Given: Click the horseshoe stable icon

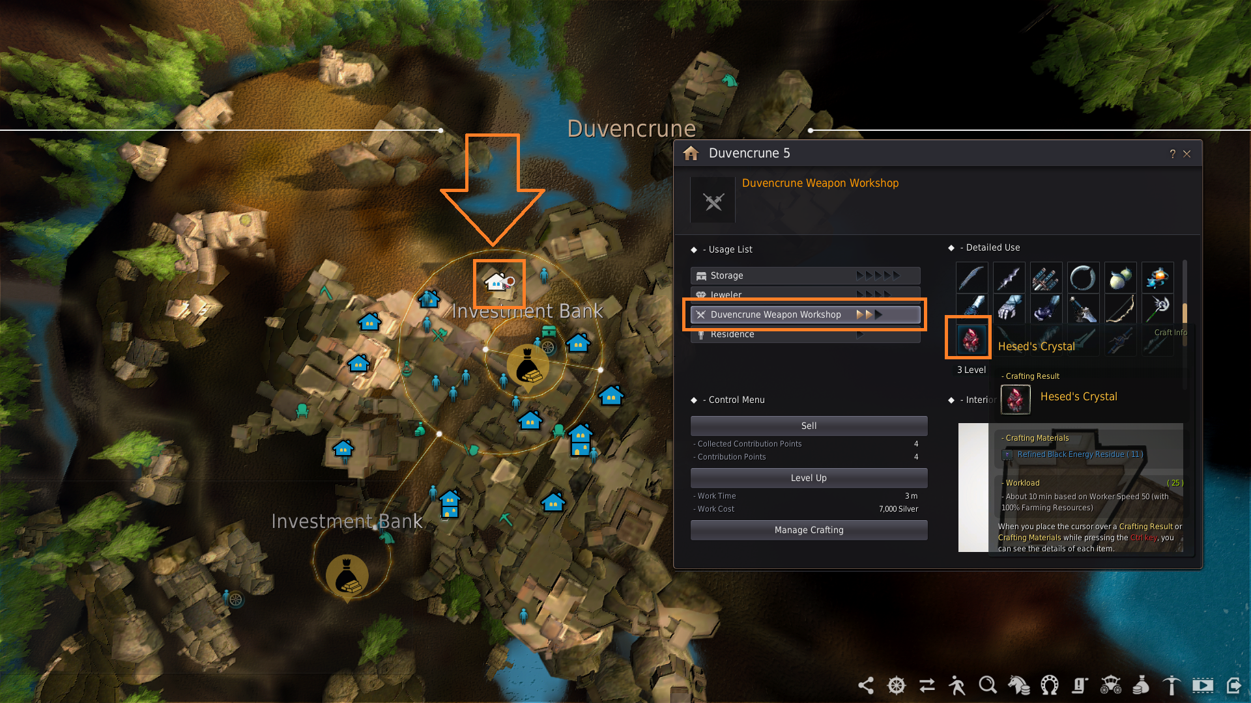Looking at the screenshot, I should [x=1049, y=685].
